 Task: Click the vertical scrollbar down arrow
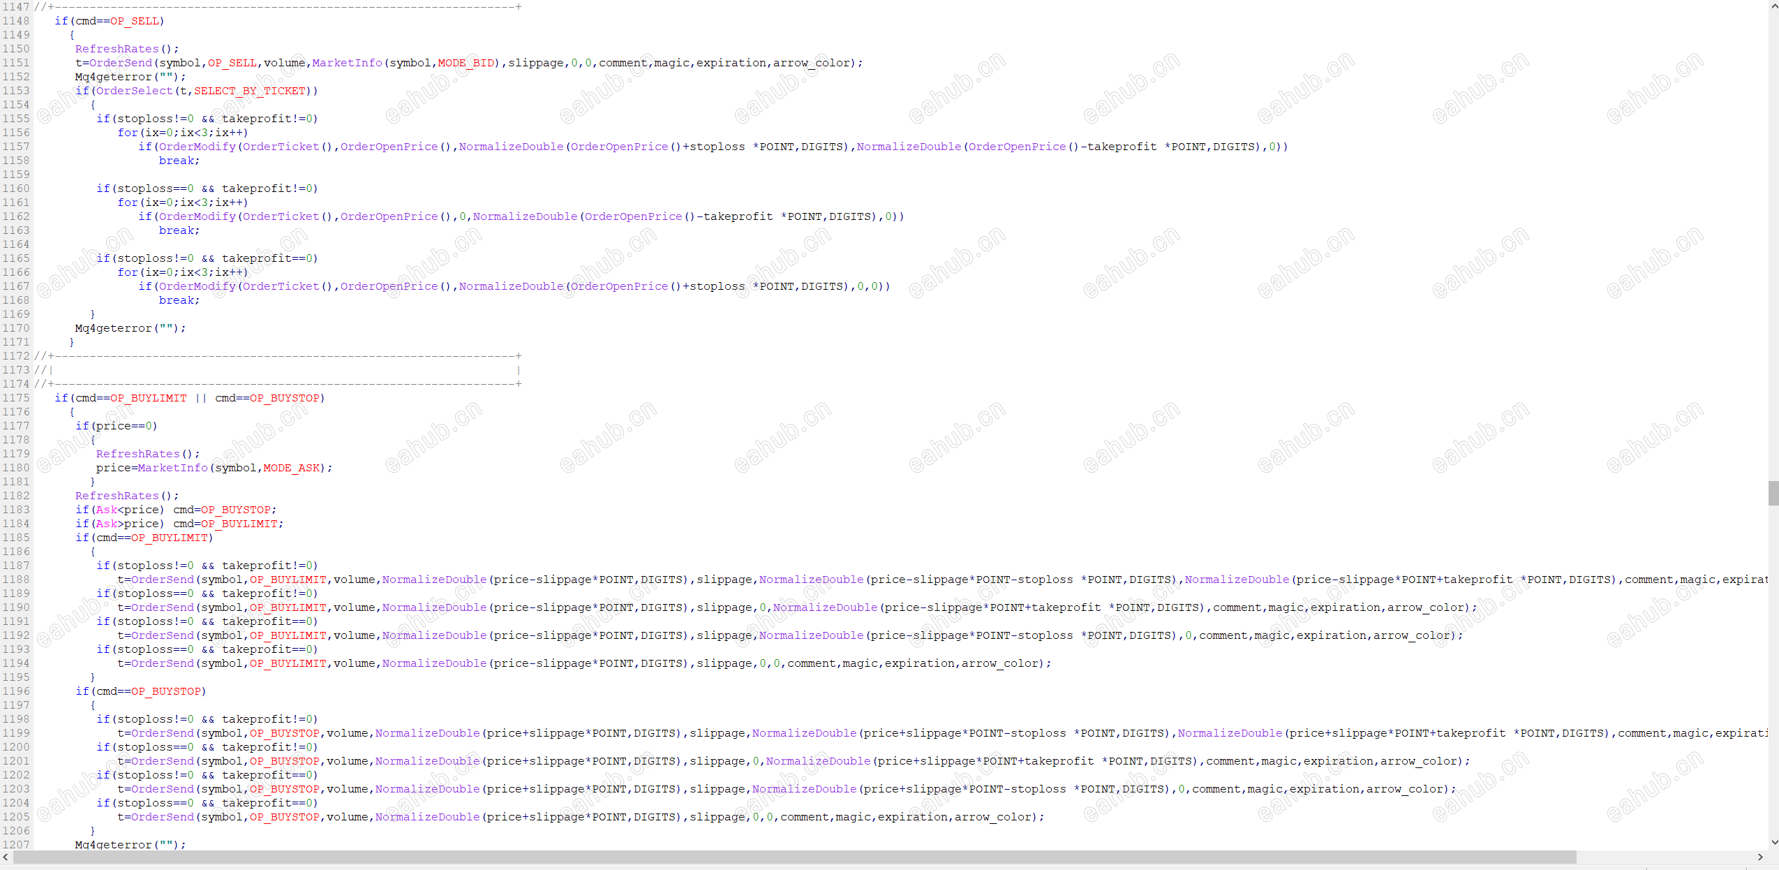point(1773,843)
